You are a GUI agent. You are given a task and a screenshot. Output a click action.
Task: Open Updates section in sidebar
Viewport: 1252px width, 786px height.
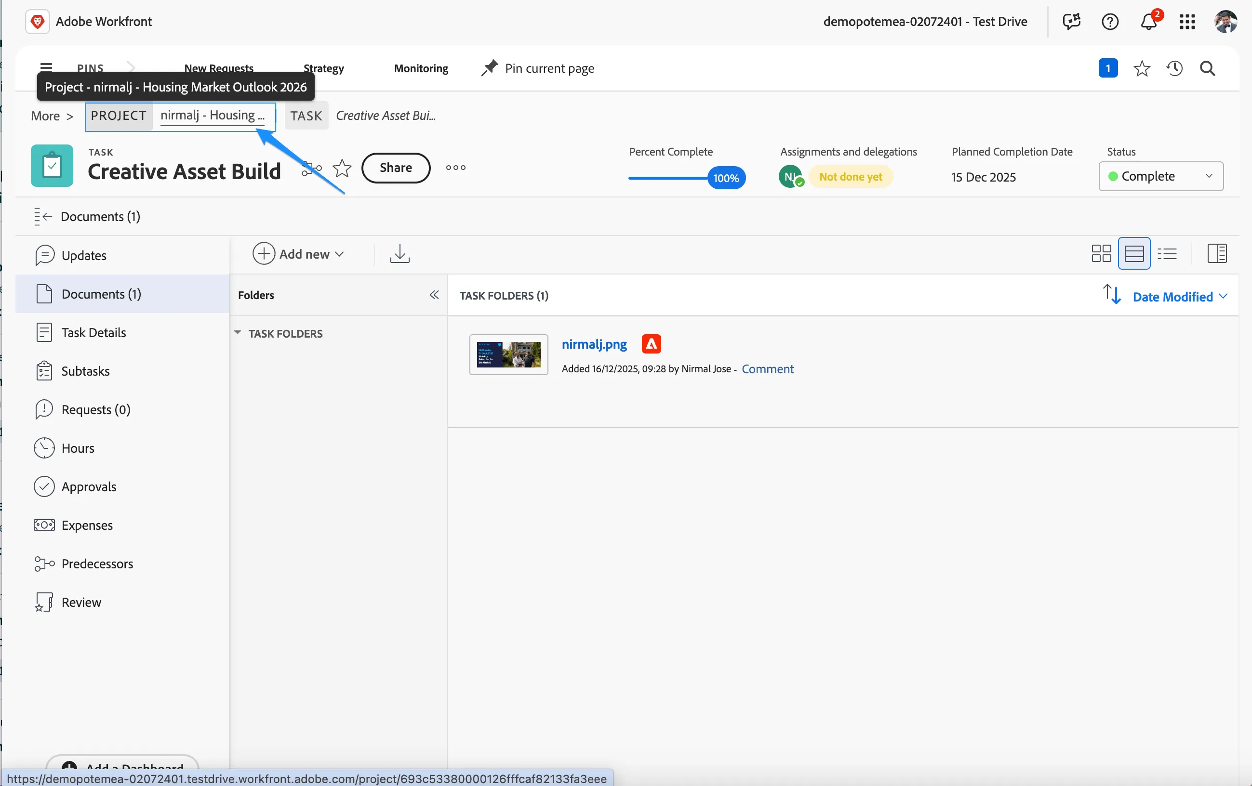tap(122, 255)
